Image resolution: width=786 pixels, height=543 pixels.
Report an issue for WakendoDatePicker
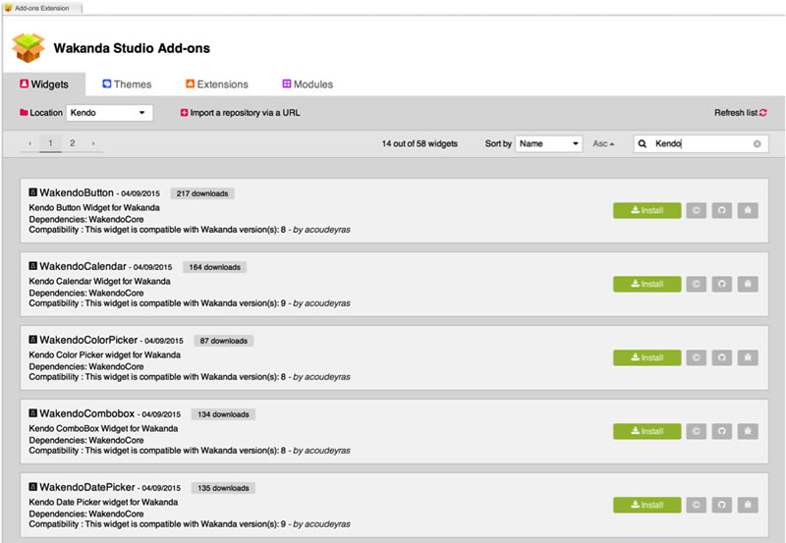[748, 505]
